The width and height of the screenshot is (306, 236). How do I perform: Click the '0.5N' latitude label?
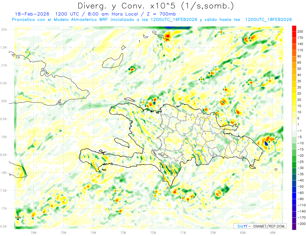coord(4,83)
